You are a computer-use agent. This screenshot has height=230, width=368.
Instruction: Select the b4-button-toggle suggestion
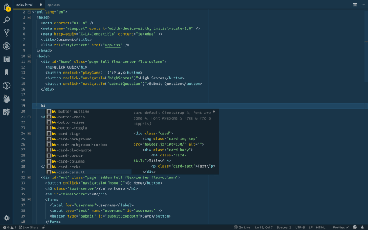point(70,127)
